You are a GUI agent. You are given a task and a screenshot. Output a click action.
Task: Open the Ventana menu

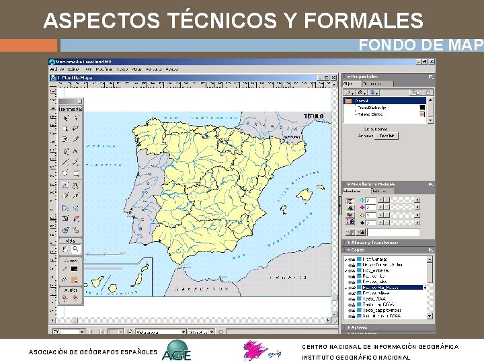tap(154, 69)
